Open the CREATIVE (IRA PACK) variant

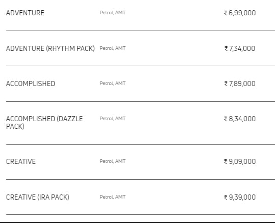(x=38, y=197)
